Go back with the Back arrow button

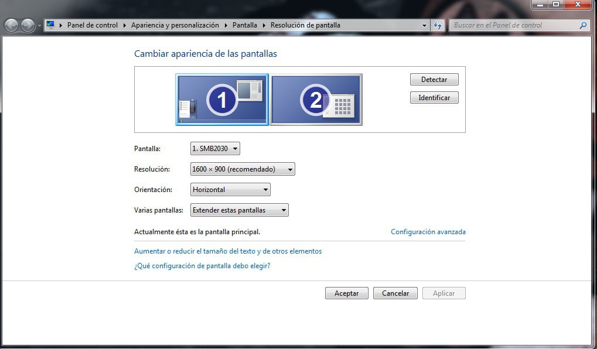tap(11, 26)
